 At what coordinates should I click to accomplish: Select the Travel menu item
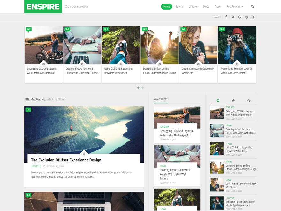[x=218, y=6]
